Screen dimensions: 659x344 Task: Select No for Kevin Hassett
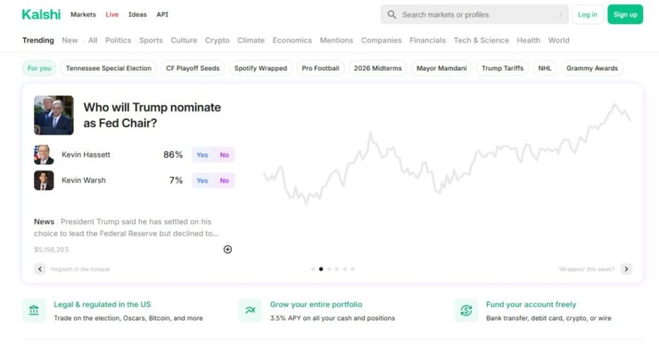[x=224, y=155]
